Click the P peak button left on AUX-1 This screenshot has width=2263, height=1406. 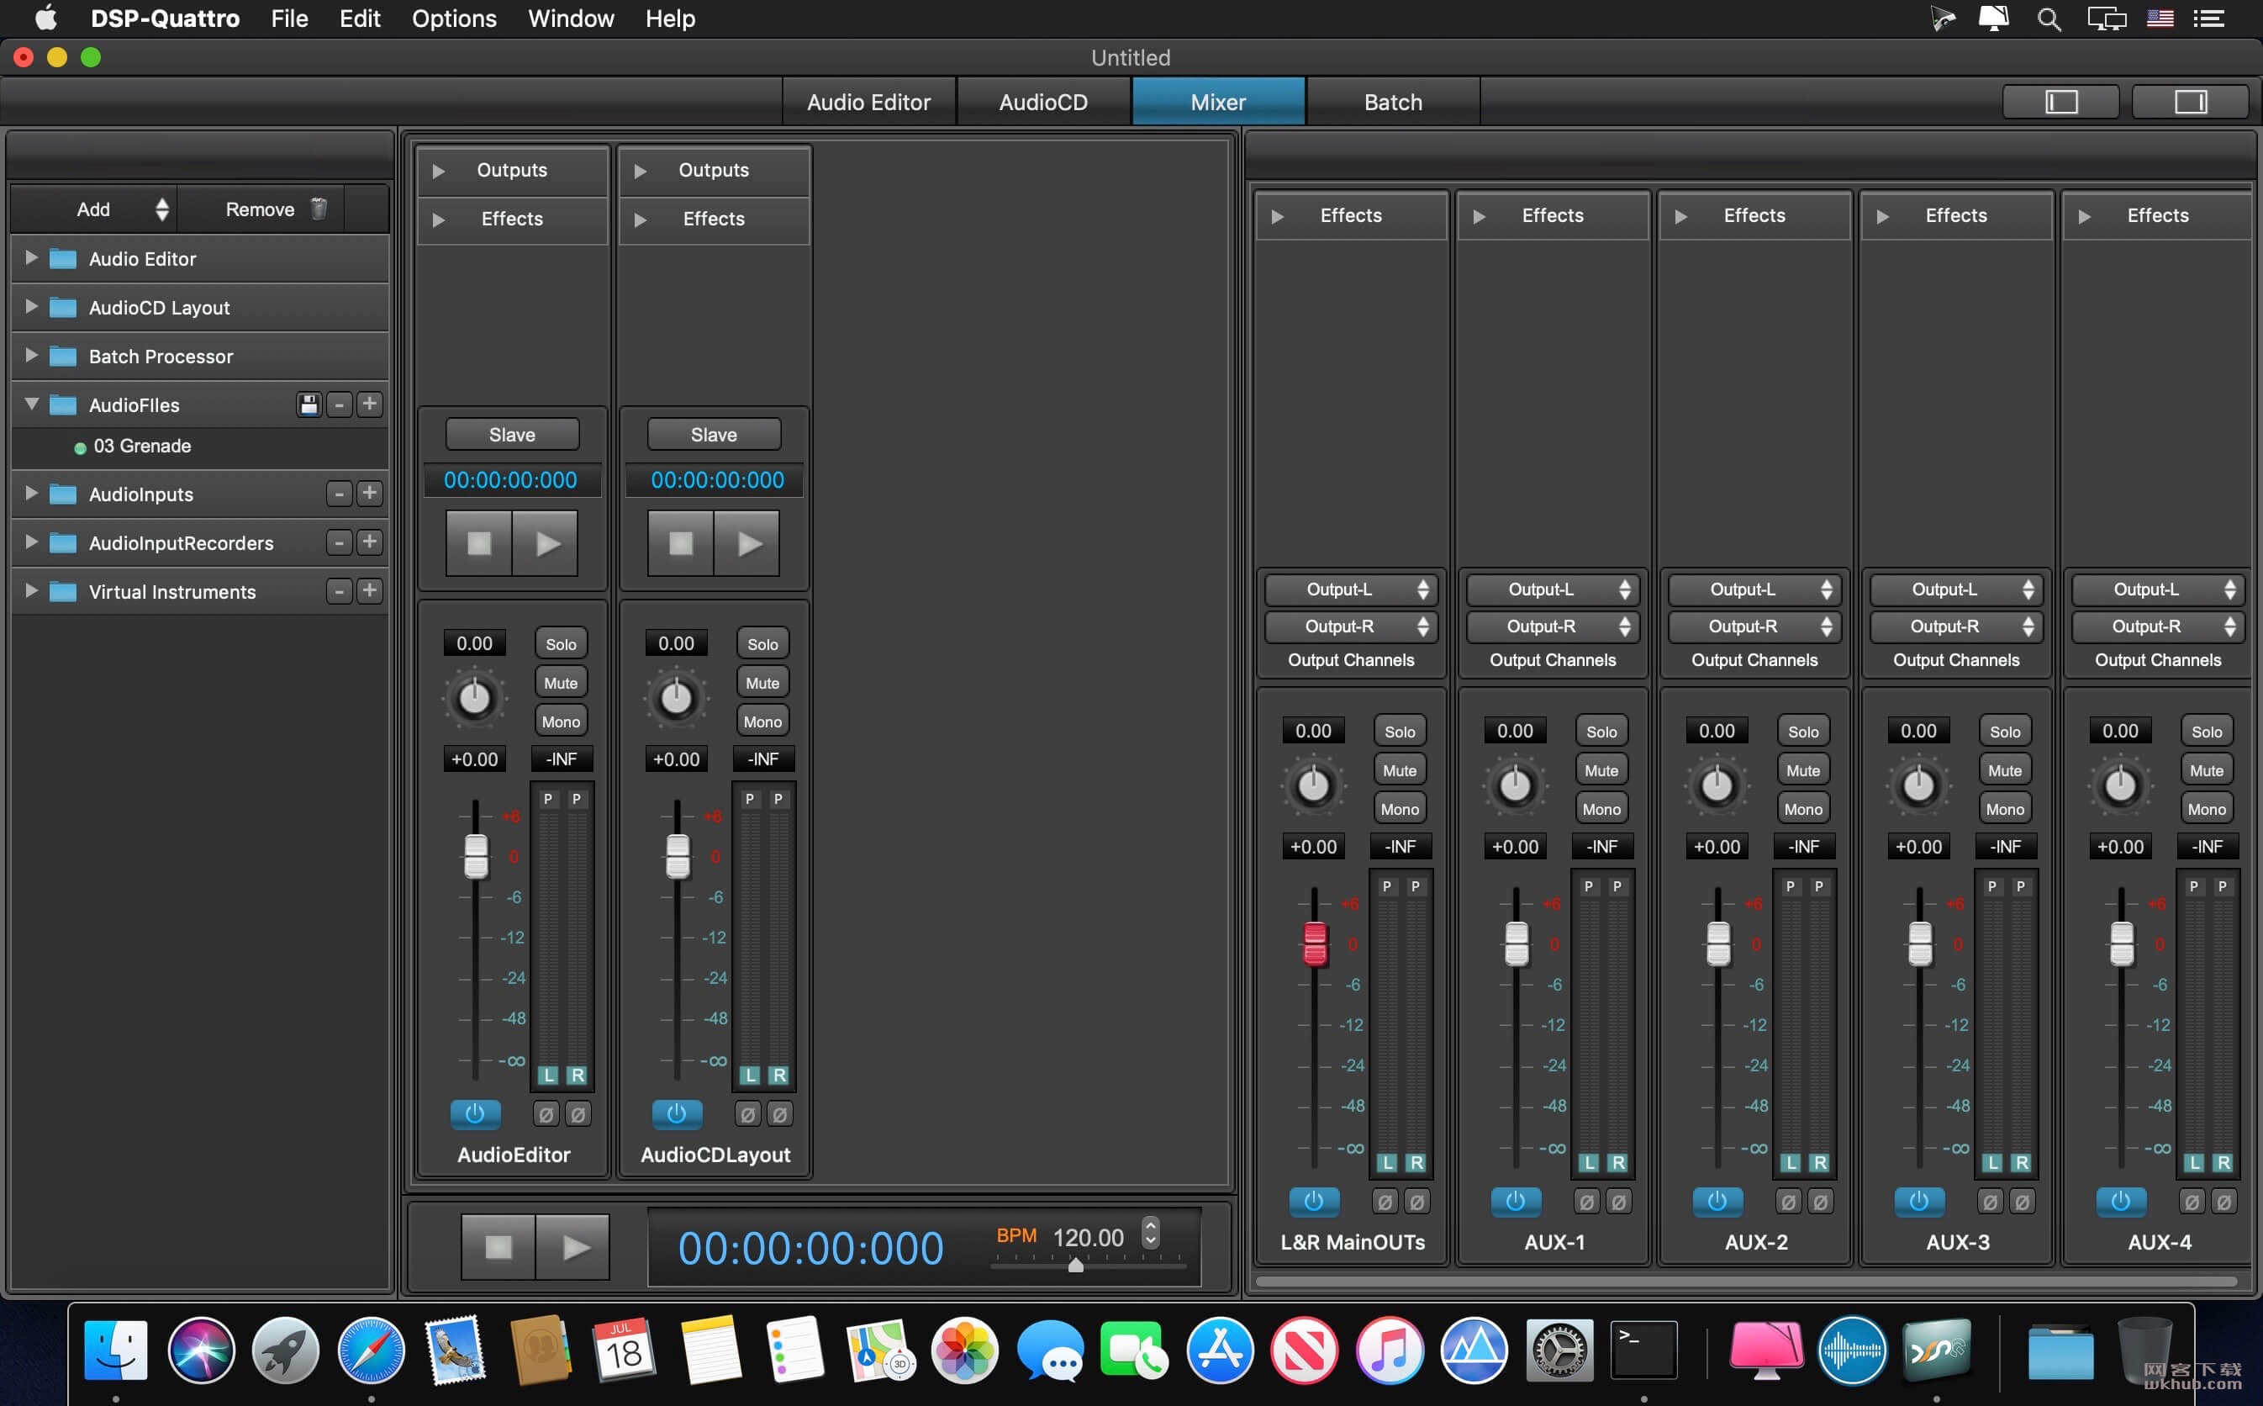pyautogui.click(x=1588, y=886)
